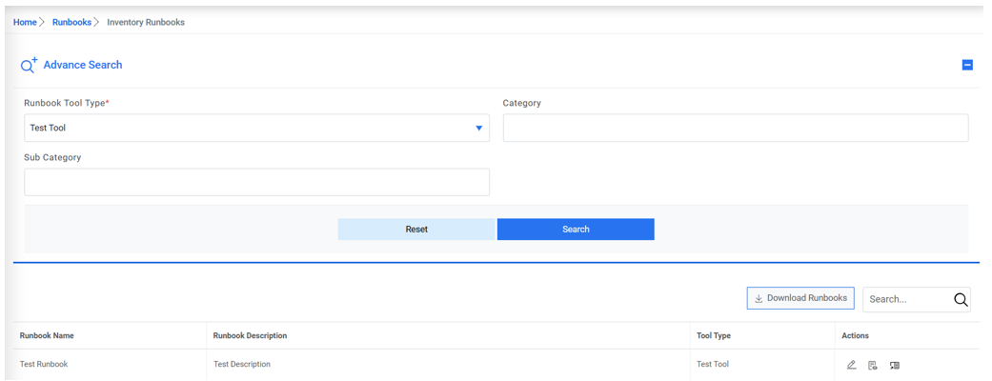Collapse the Advance Search panel

coord(967,66)
